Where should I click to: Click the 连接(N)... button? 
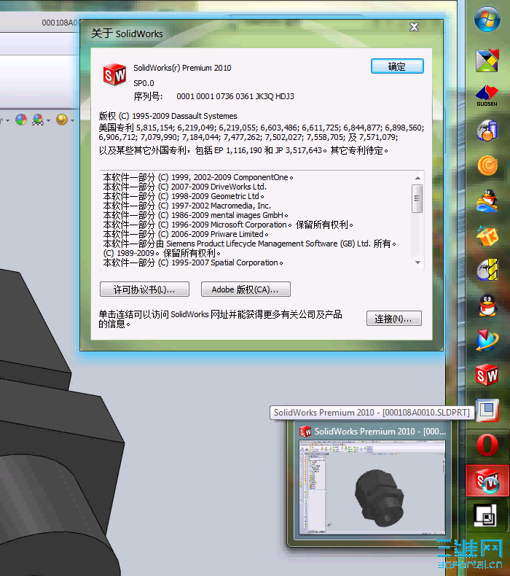coord(393,319)
